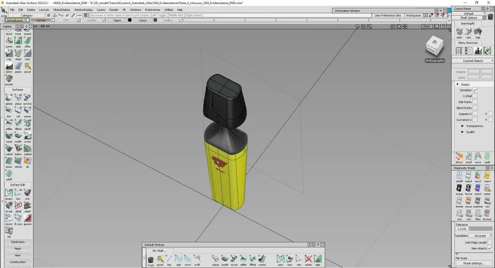This screenshot has width=495, height=268.
Task: Select the dupl tool in Default Shelves
Action: coord(178,260)
